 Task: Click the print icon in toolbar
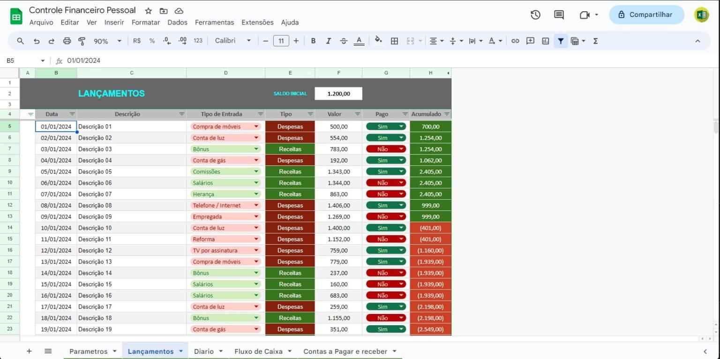(x=67, y=41)
